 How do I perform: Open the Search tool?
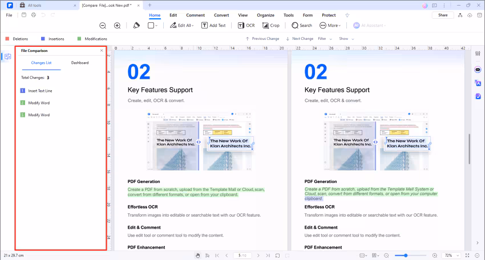click(x=302, y=26)
